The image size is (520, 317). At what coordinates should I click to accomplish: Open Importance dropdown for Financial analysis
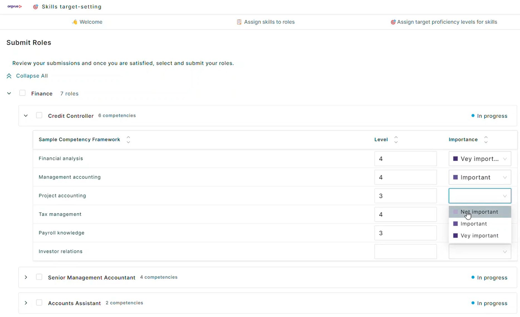(x=480, y=159)
